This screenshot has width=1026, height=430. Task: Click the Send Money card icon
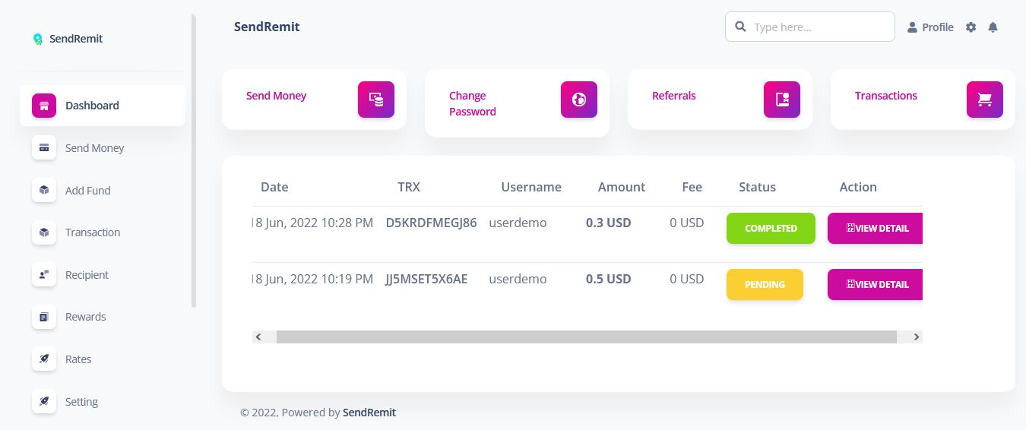point(376,100)
